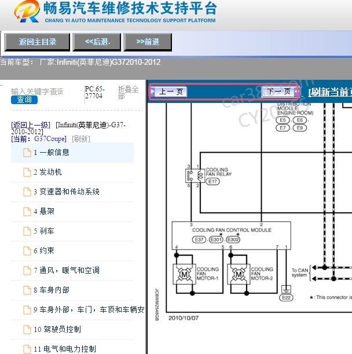The height and width of the screenshot is (354, 352).
Task: Click the PC.65-27704 text
Action: pyautogui.click(x=94, y=93)
